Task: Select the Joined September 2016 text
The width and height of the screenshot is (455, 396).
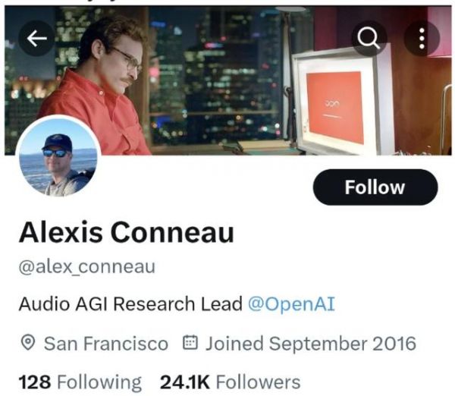Action: coord(311,344)
